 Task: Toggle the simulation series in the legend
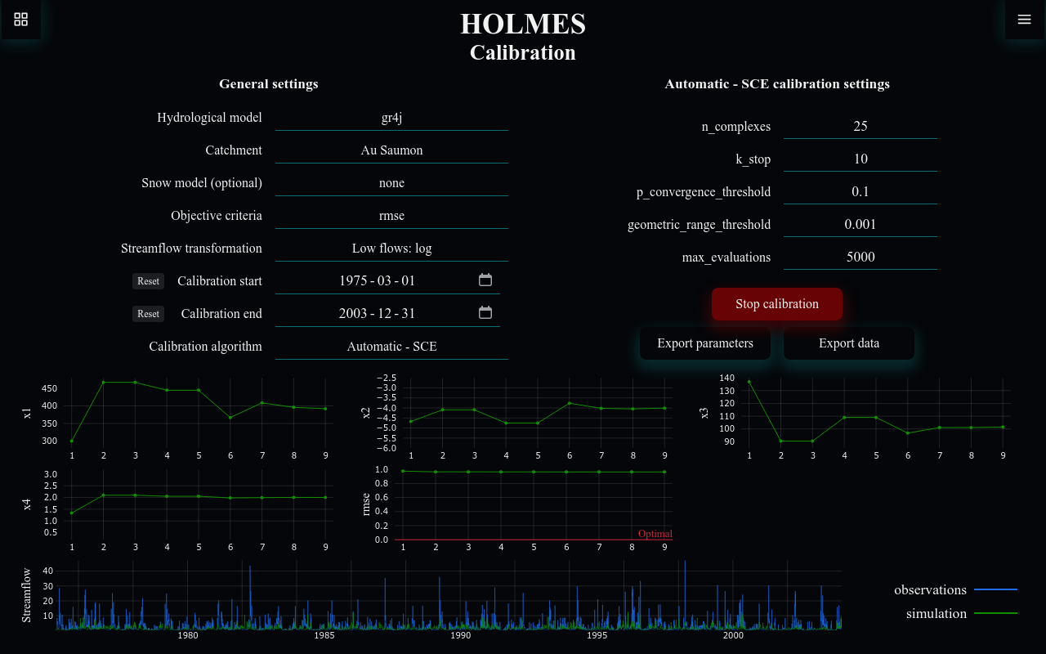[x=936, y=613]
